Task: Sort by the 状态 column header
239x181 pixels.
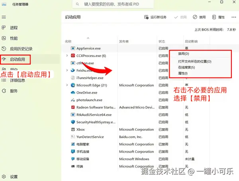Action: pos(162,41)
